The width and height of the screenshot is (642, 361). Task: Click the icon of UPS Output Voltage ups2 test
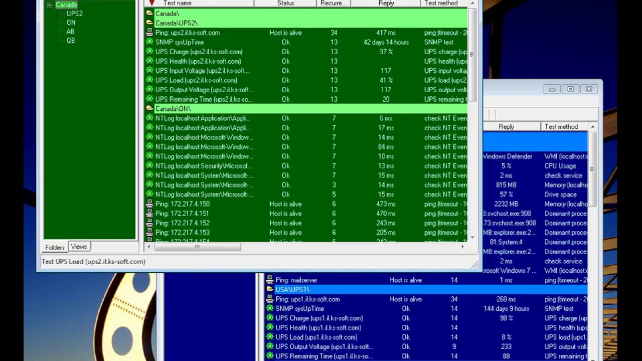149,90
